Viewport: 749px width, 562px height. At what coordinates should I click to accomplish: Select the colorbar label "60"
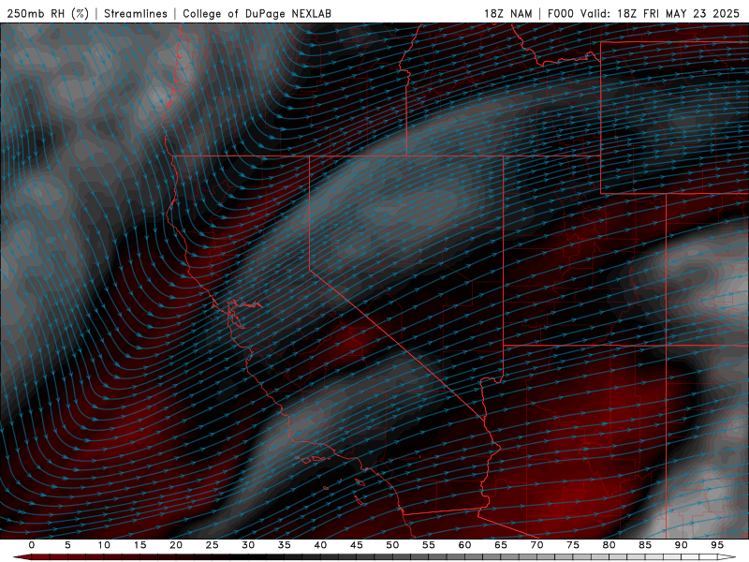[464, 545]
